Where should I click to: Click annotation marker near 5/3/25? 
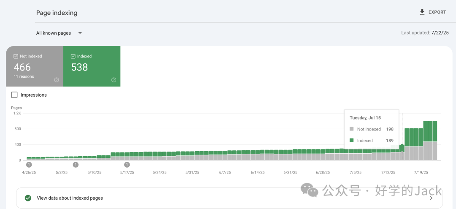point(76,165)
